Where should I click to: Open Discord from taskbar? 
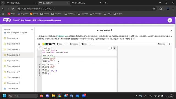[48, 96]
